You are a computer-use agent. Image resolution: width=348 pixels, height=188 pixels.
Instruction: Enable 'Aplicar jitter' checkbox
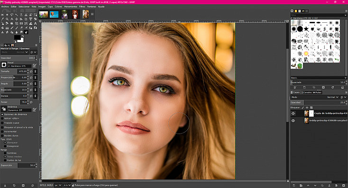pos(2,118)
